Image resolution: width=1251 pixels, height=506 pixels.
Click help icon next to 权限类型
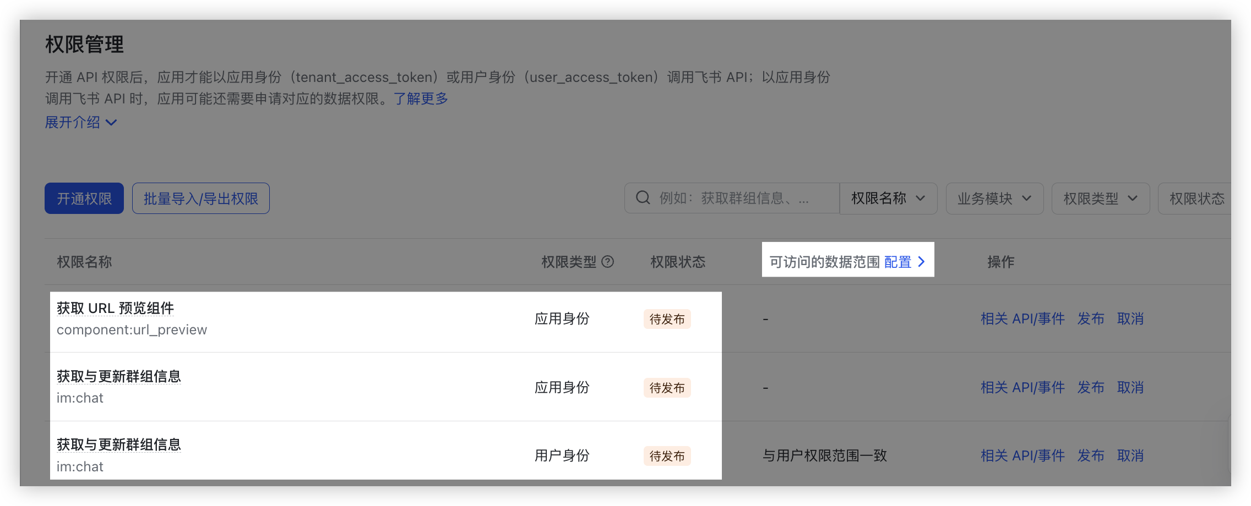tap(607, 262)
